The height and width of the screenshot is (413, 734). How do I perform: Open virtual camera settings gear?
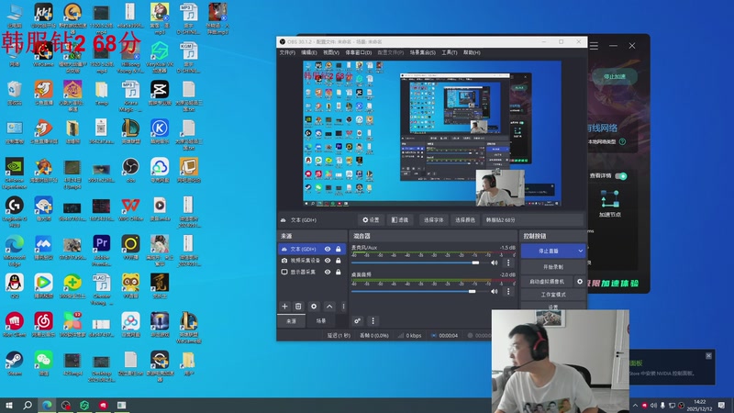point(580,282)
